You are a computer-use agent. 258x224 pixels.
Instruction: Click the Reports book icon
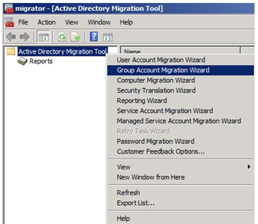point(22,61)
